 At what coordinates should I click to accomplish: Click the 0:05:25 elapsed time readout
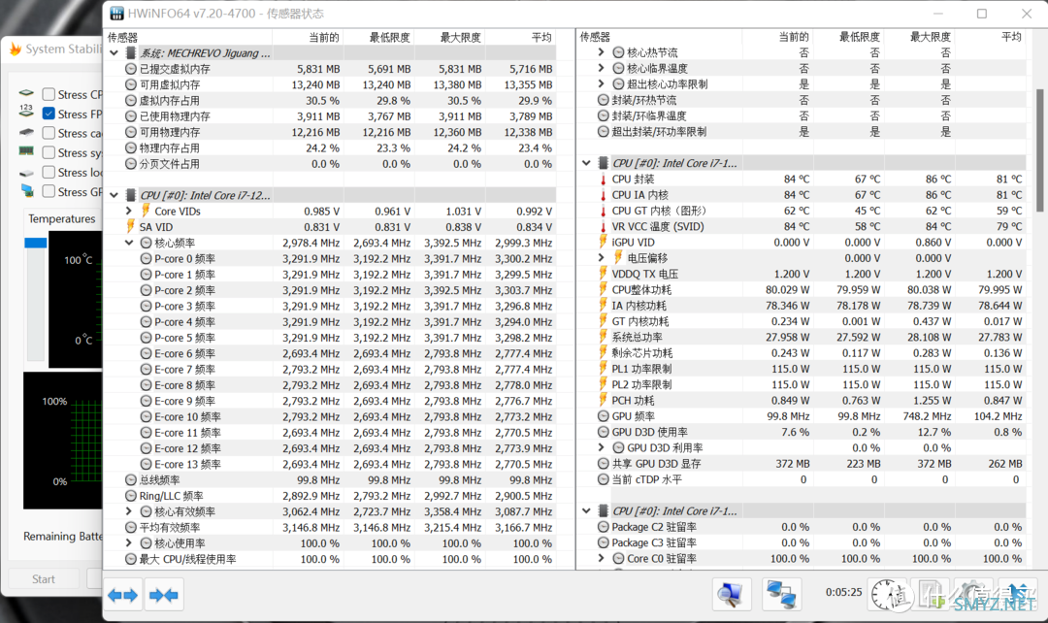tap(843, 592)
